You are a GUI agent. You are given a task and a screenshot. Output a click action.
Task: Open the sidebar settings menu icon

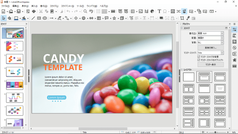(234, 24)
